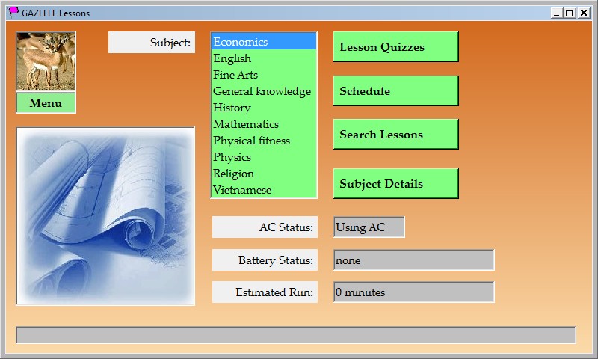Select Economics in the subject list
The width and height of the screenshot is (598, 359).
tap(264, 42)
